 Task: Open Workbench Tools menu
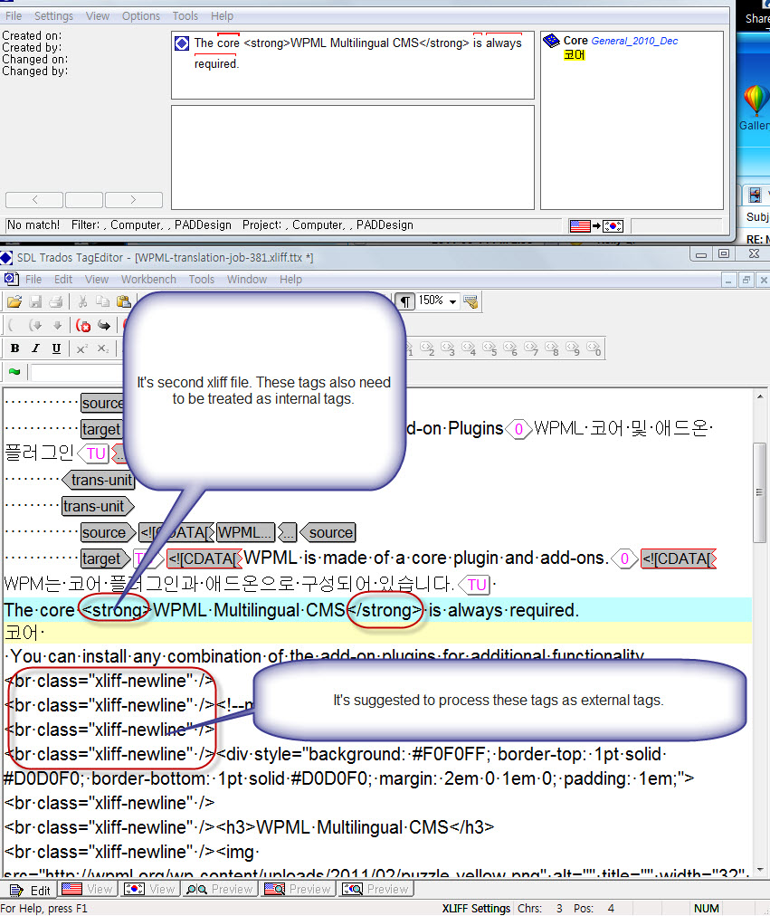[185, 15]
